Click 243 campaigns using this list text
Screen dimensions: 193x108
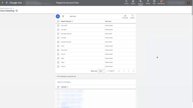66,76
